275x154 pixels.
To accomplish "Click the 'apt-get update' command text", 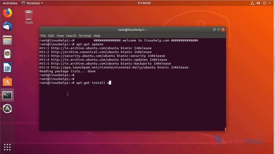I will click(90, 44).
